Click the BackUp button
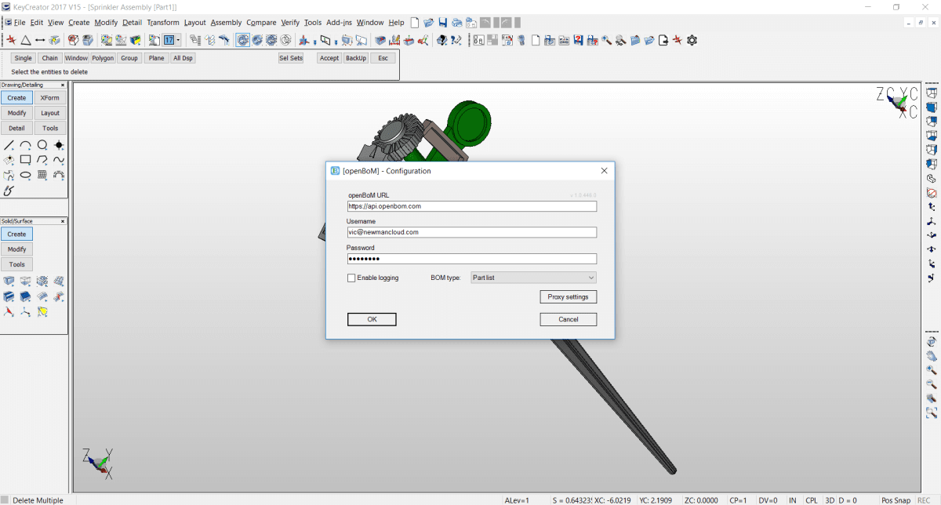 356,58
